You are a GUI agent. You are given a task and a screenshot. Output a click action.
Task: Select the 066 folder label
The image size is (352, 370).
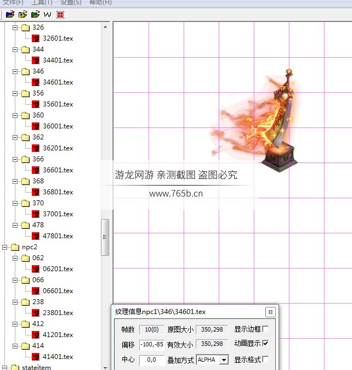[38, 280]
